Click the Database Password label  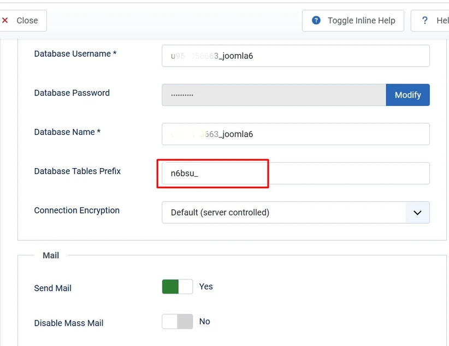(72, 93)
